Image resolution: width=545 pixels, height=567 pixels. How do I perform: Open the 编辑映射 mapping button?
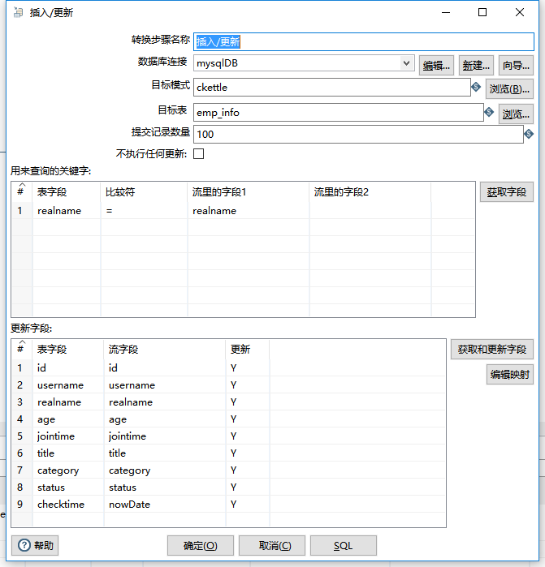[x=510, y=374]
